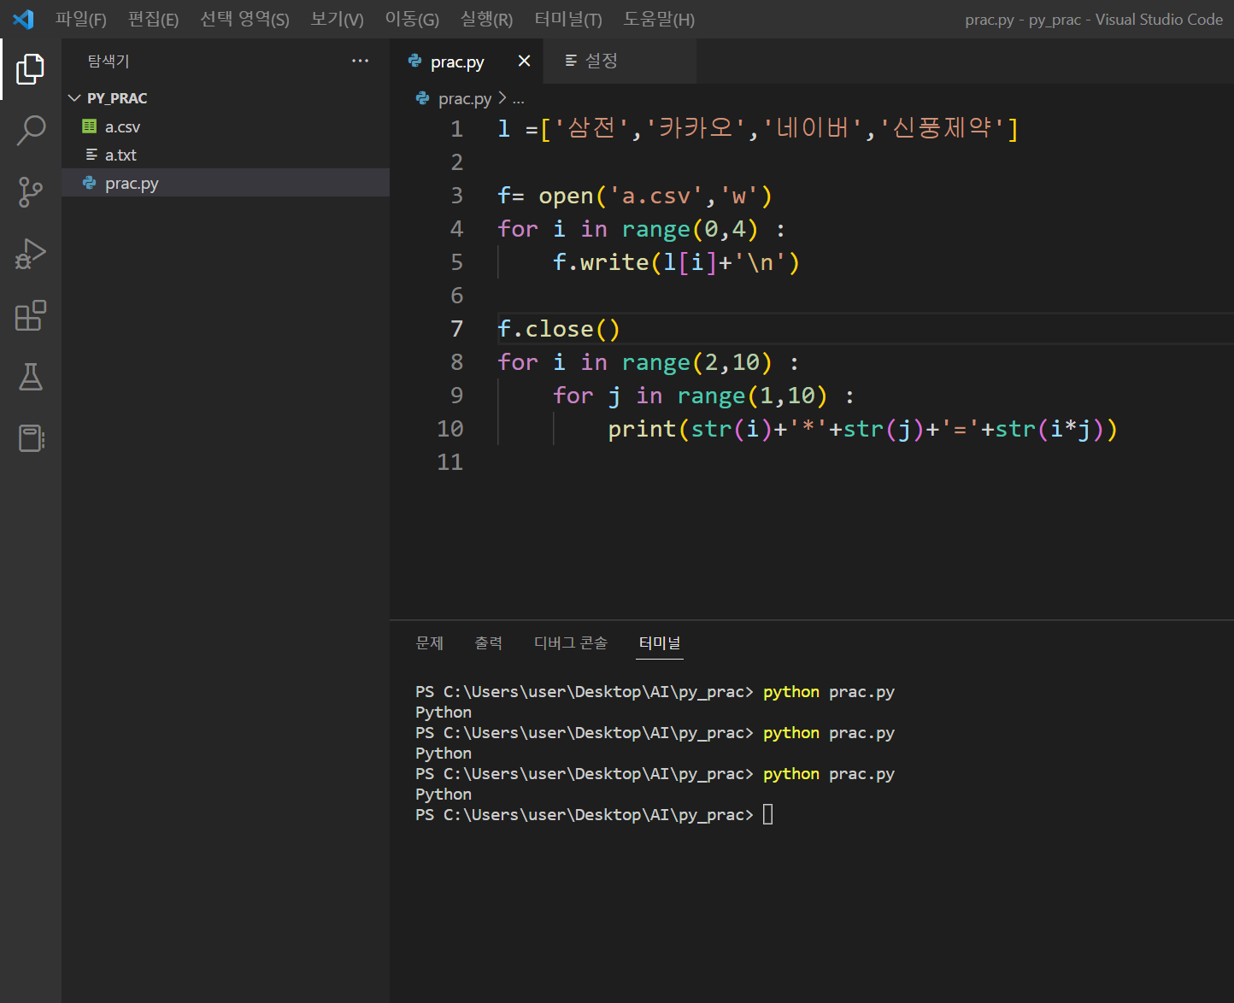Select prac.py in the explorer tree
The height and width of the screenshot is (1003, 1234).
226,183
